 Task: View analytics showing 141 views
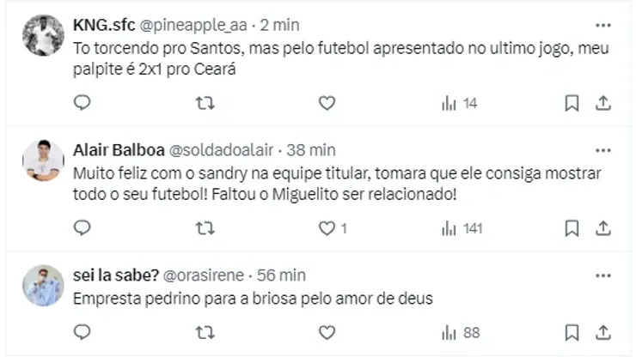click(x=462, y=228)
